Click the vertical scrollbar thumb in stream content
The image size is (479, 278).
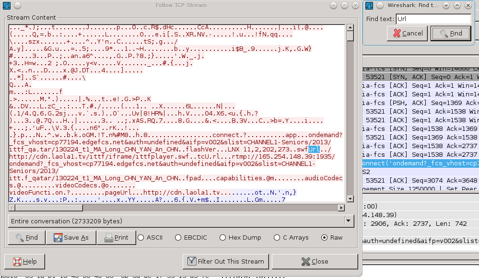tap(350, 36)
